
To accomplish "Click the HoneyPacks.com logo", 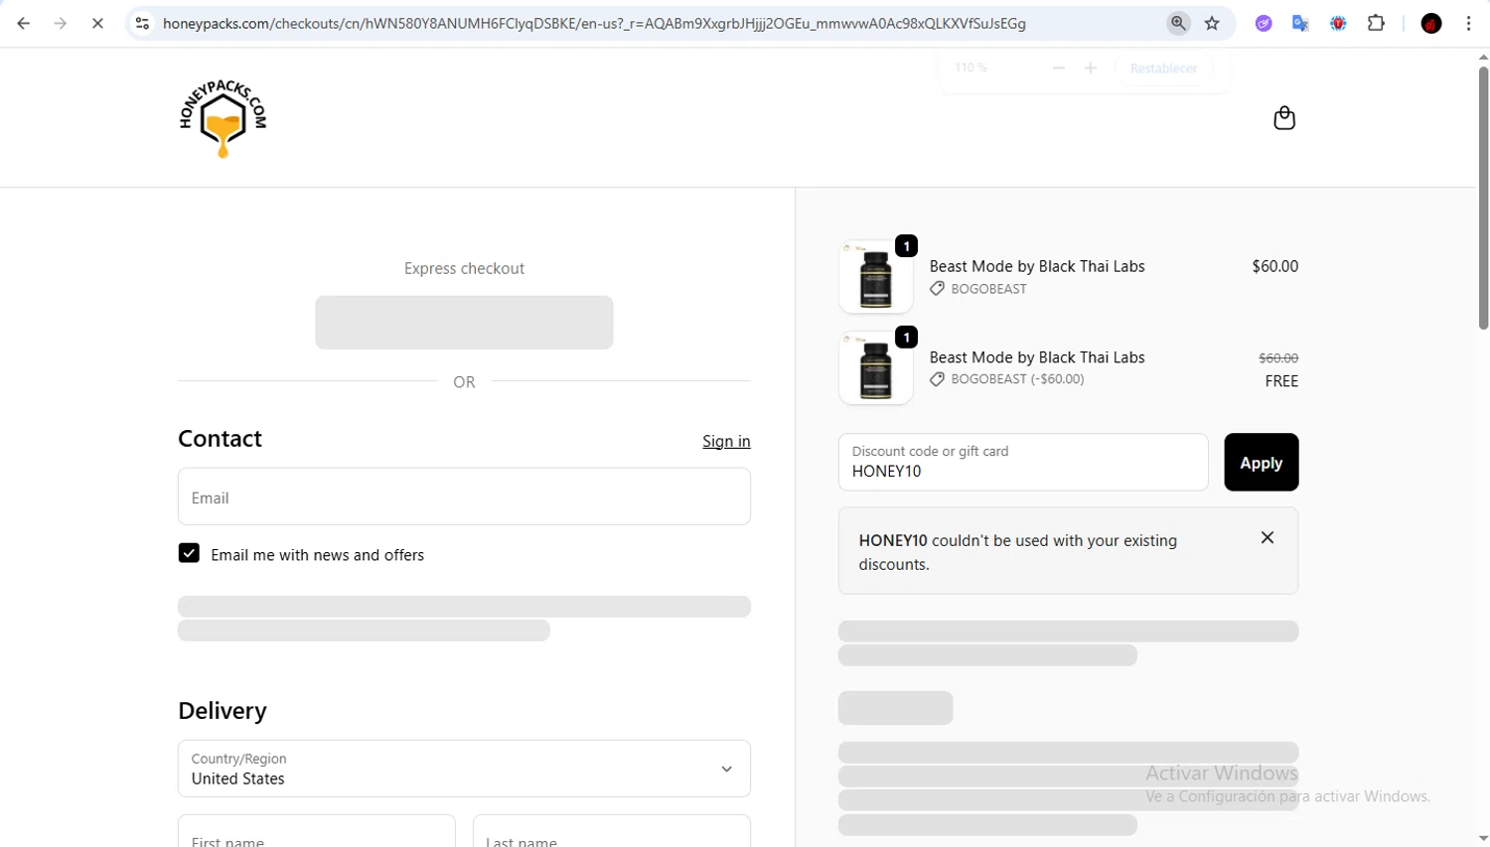I will point(223,118).
